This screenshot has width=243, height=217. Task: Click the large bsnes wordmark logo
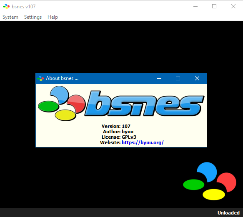[x=144, y=103]
